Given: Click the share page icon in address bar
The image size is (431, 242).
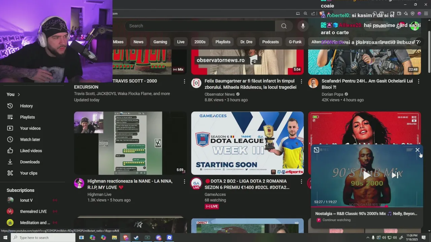Looking at the screenshot, I should 313,13.
